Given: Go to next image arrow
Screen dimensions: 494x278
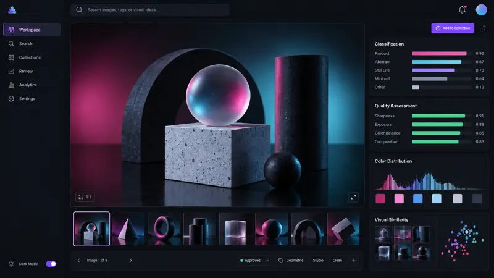Looking at the screenshot, I should click(x=130, y=260).
